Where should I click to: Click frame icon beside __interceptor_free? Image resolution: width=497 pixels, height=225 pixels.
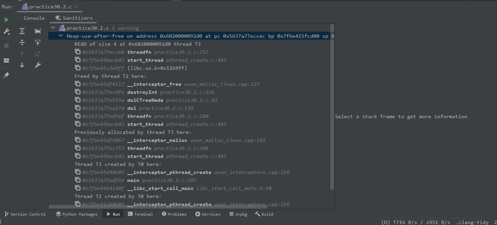tap(78, 84)
